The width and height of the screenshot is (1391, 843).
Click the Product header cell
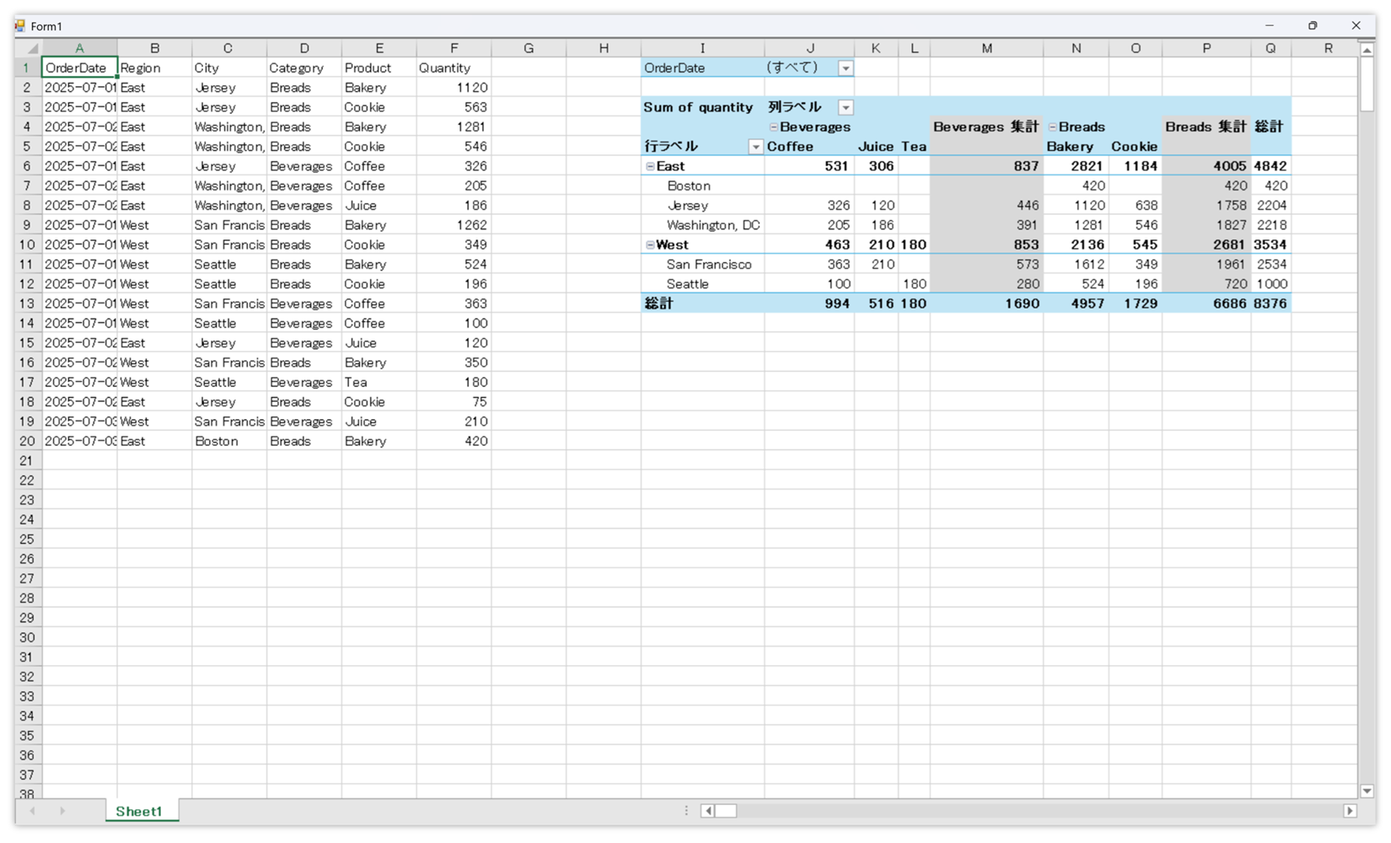tap(379, 68)
